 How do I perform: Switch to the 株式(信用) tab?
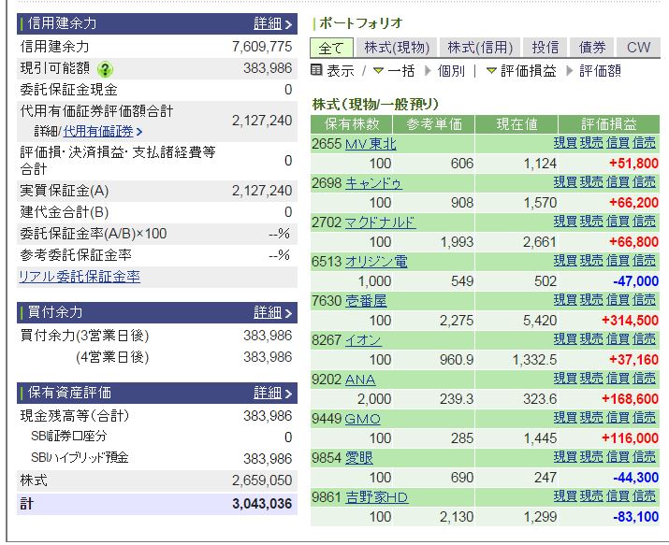point(480,48)
